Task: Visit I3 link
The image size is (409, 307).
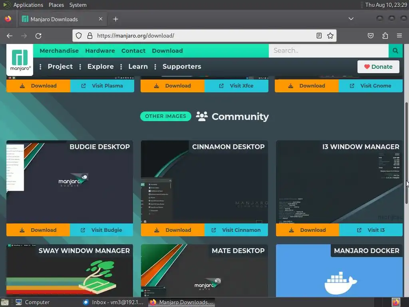Action: click(x=371, y=230)
